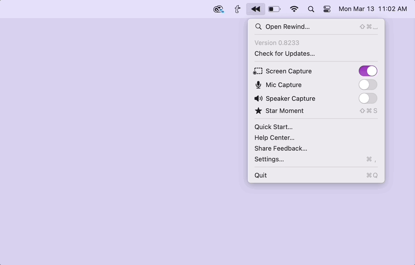Choose Share Feedback...
Image resolution: width=415 pixels, height=265 pixels.
(x=316, y=148)
